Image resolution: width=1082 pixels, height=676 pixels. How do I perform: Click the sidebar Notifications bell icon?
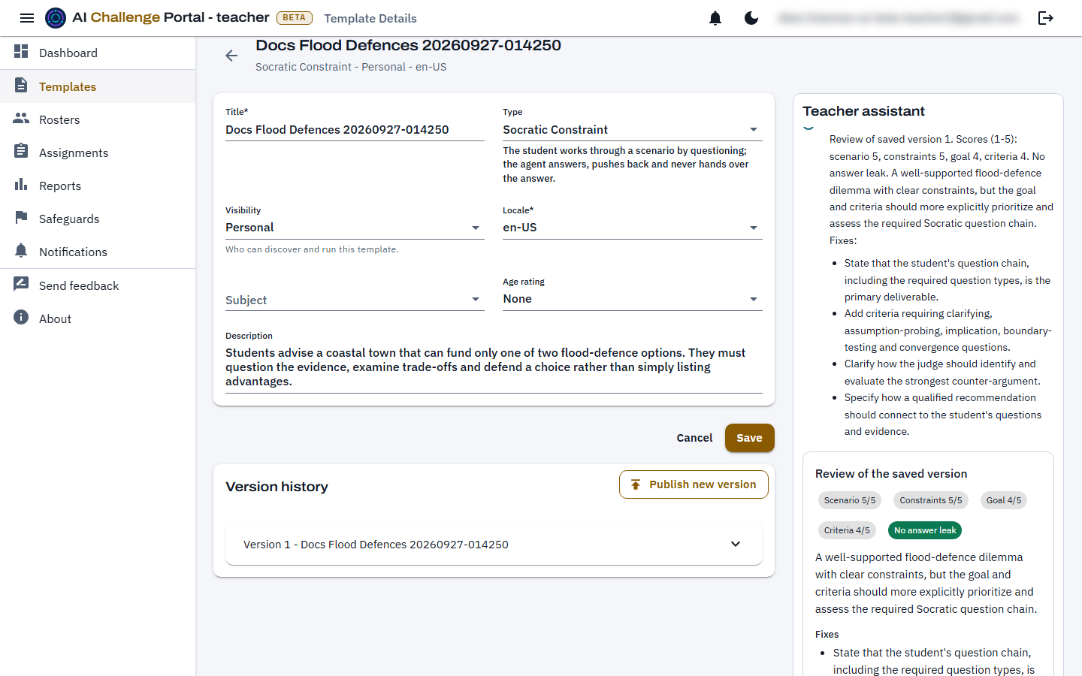[x=21, y=251]
